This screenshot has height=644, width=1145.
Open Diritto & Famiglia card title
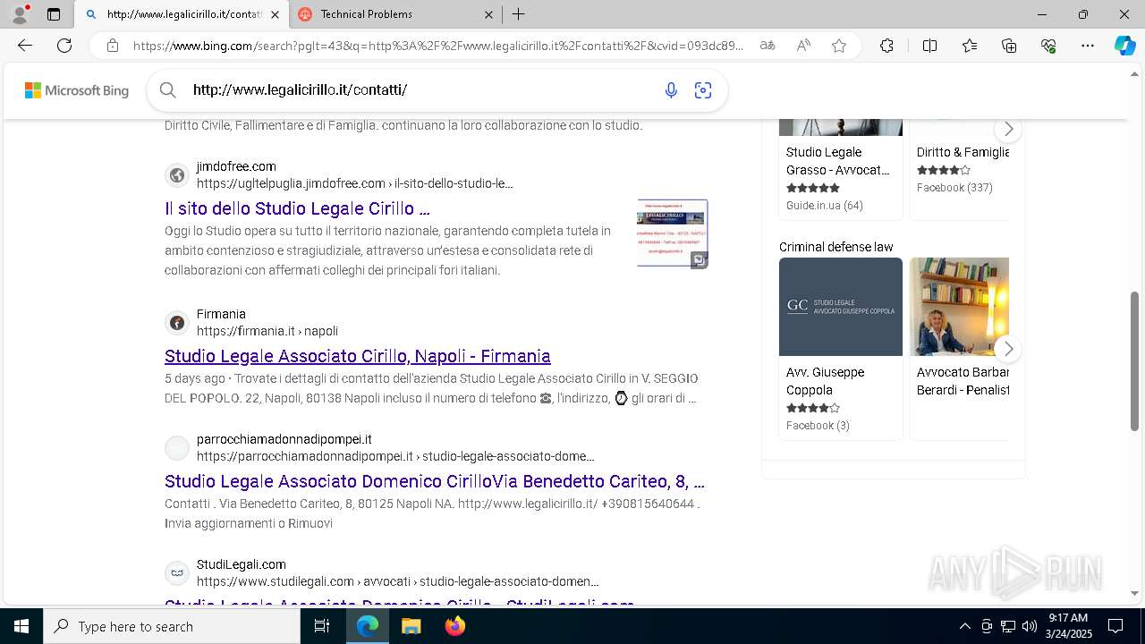[963, 152]
